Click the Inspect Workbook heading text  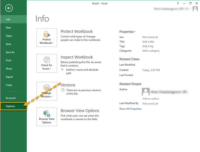77,57
